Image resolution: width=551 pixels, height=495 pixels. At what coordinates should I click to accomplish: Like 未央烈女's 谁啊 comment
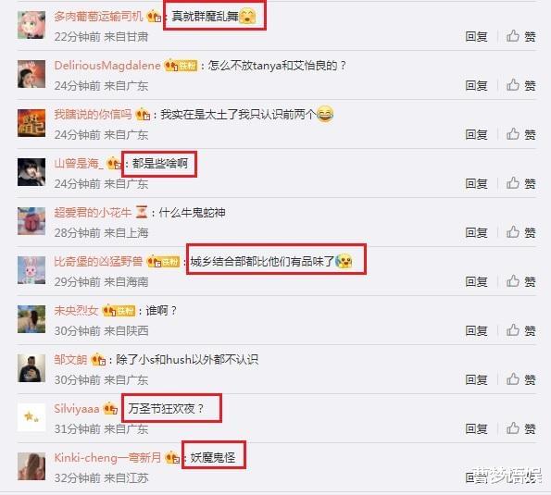point(520,330)
